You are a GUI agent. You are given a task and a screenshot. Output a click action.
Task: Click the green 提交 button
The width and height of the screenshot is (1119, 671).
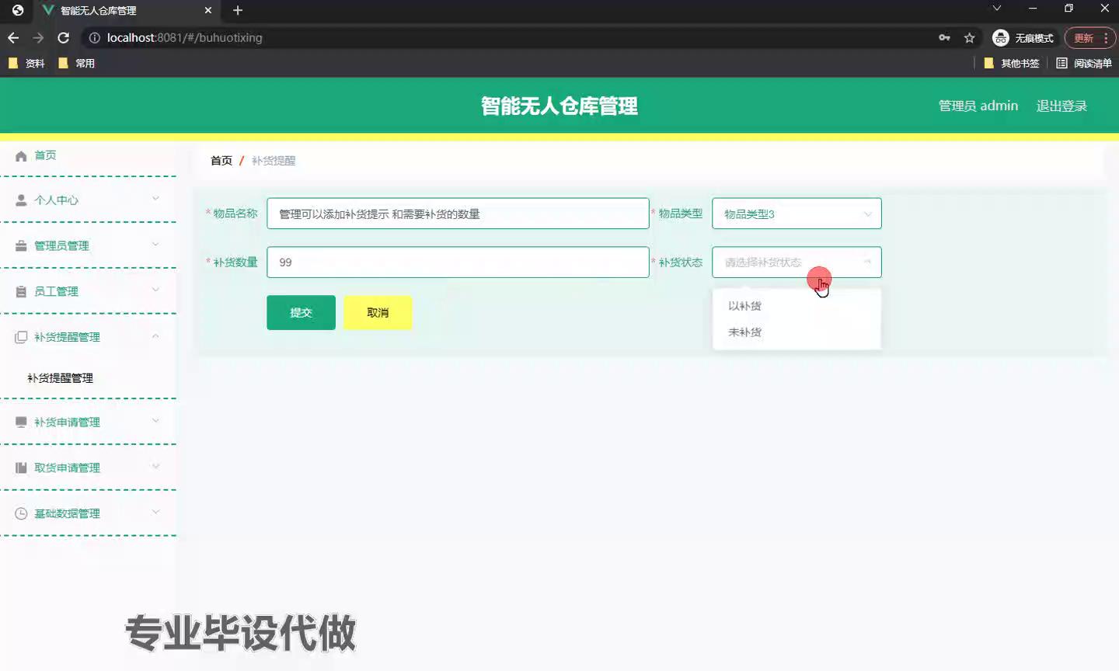[301, 313]
